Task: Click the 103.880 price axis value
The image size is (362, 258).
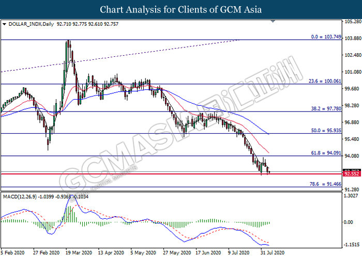Action: click(353, 38)
